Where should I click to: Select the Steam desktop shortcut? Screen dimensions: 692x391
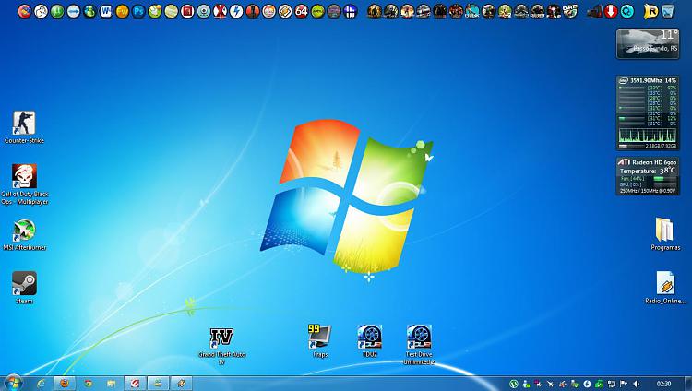coord(24,288)
